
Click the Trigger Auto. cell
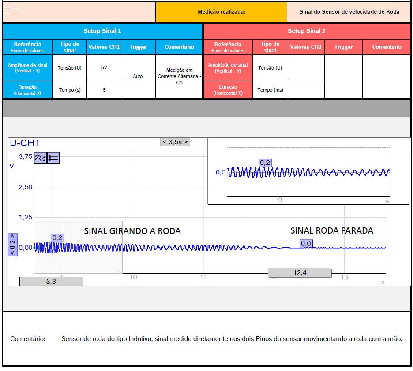click(x=138, y=76)
